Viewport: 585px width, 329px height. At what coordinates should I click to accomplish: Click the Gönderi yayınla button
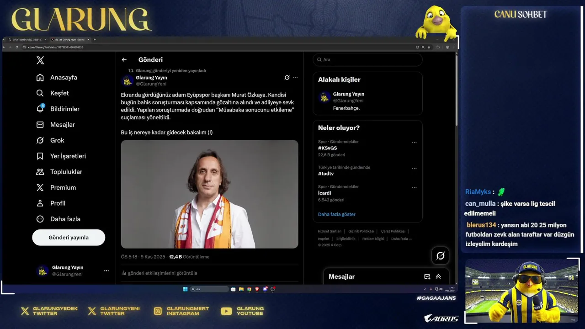pyautogui.click(x=69, y=238)
